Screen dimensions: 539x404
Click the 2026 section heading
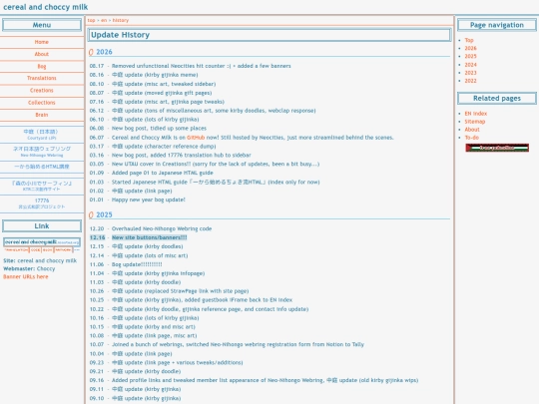coord(104,52)
